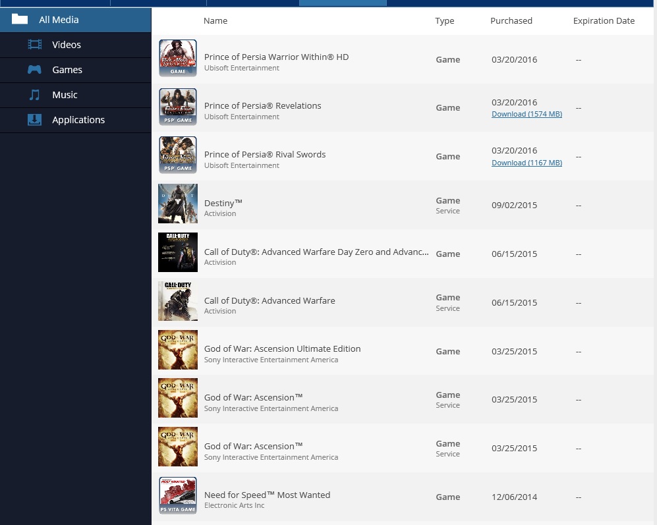The image size is (657, 525).
Task: Click the film strip icon beside Videos
Action: pyautogui.click(x=34, y=44)
